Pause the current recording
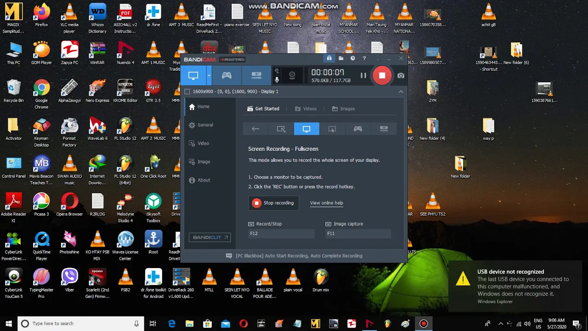The height and width of the screenshot is (331, 588). tap(363, 75)
